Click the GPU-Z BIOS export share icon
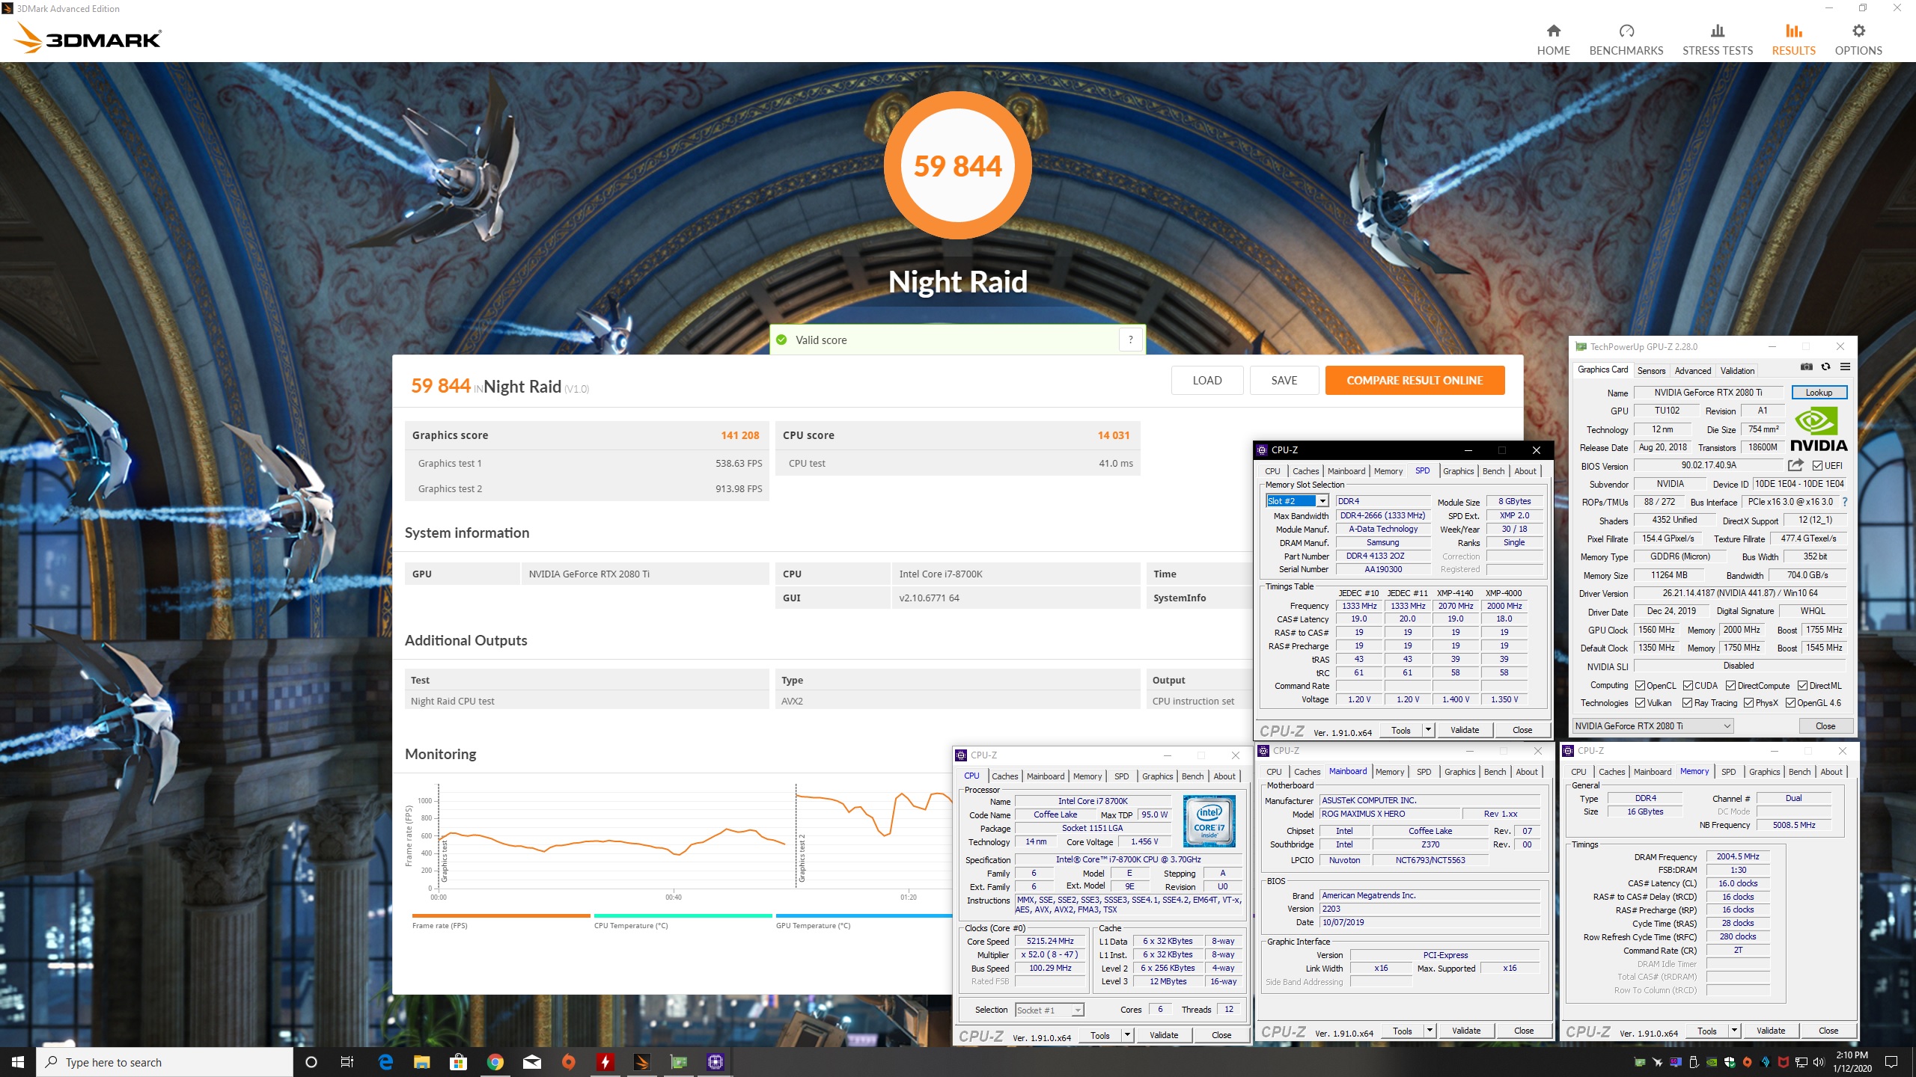The width and height of the screenshot is (1916, 1077). [x=1796, y=465]
